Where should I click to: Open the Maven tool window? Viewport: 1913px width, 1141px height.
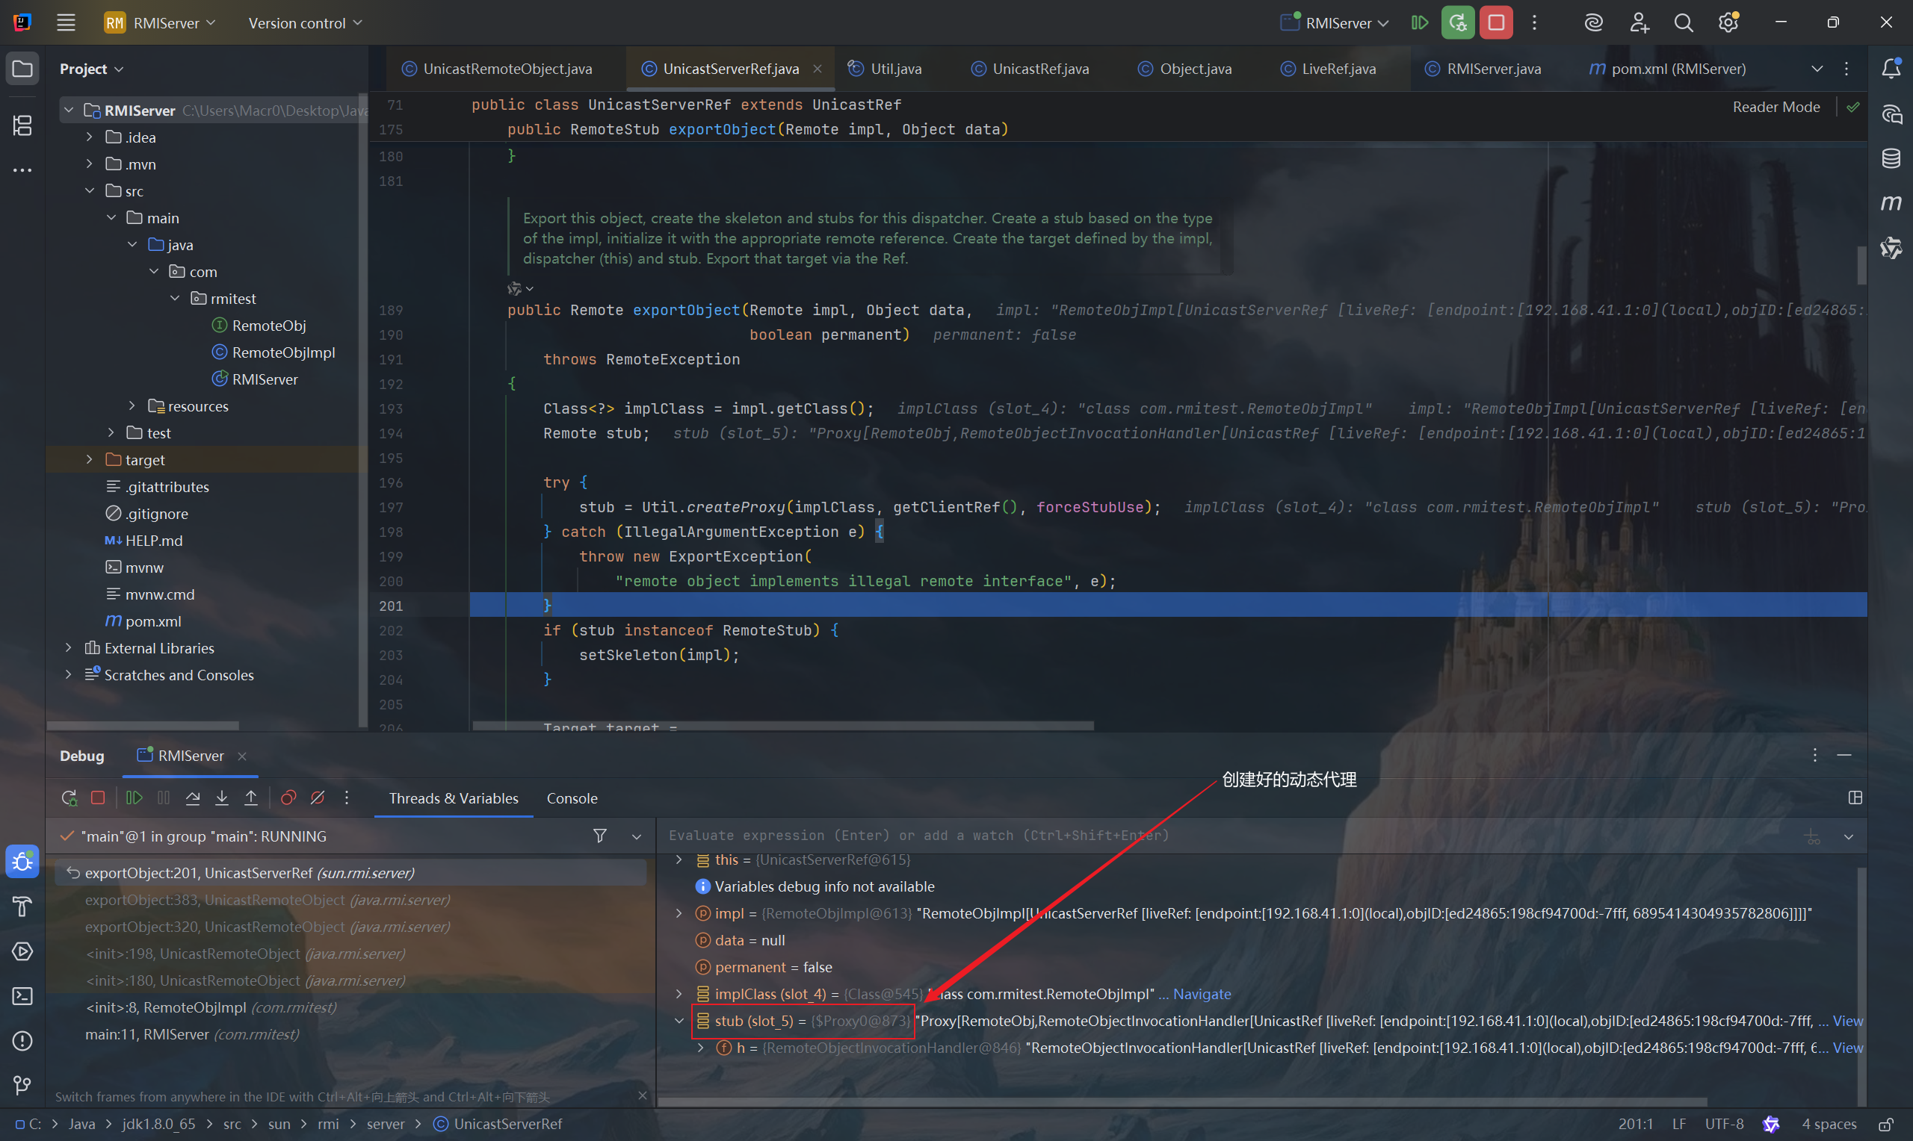[1891, 203]
